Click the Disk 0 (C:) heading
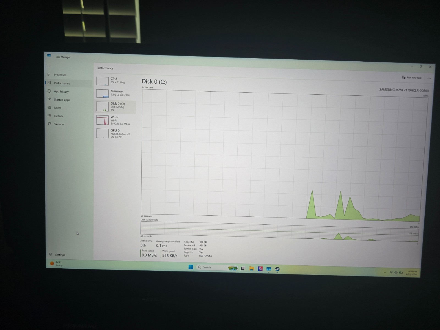This screenshot has height=330, width=440. tap(154, 82)
